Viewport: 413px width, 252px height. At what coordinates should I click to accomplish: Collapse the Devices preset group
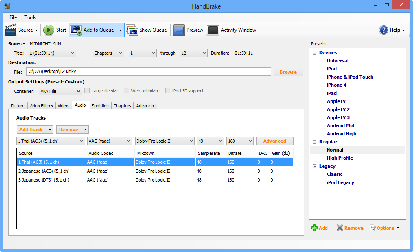314,53
